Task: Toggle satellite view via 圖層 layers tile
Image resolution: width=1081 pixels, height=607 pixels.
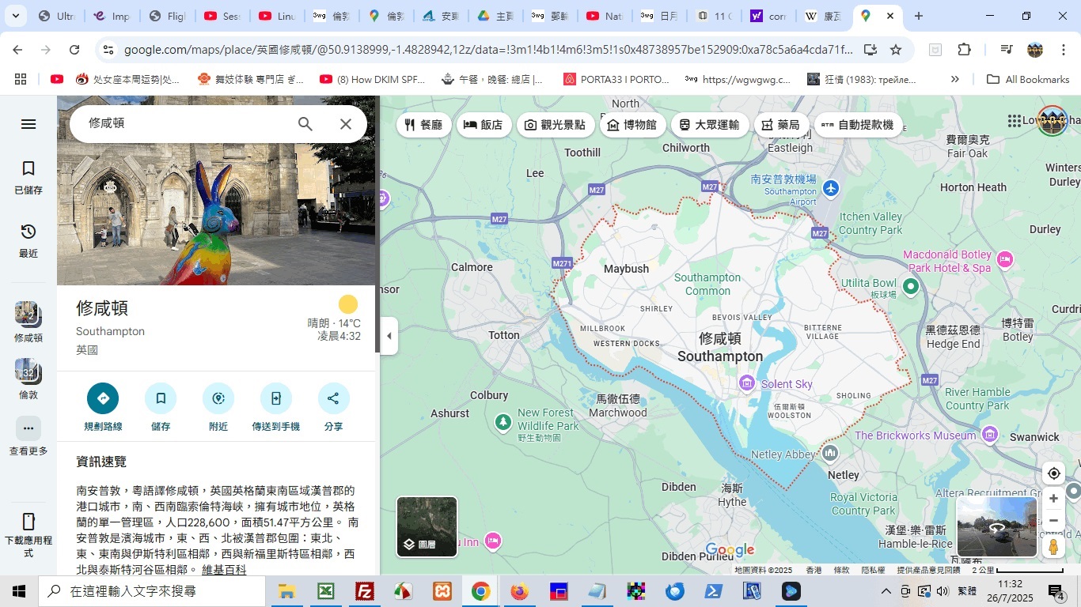Action: (x=427, y=526)
